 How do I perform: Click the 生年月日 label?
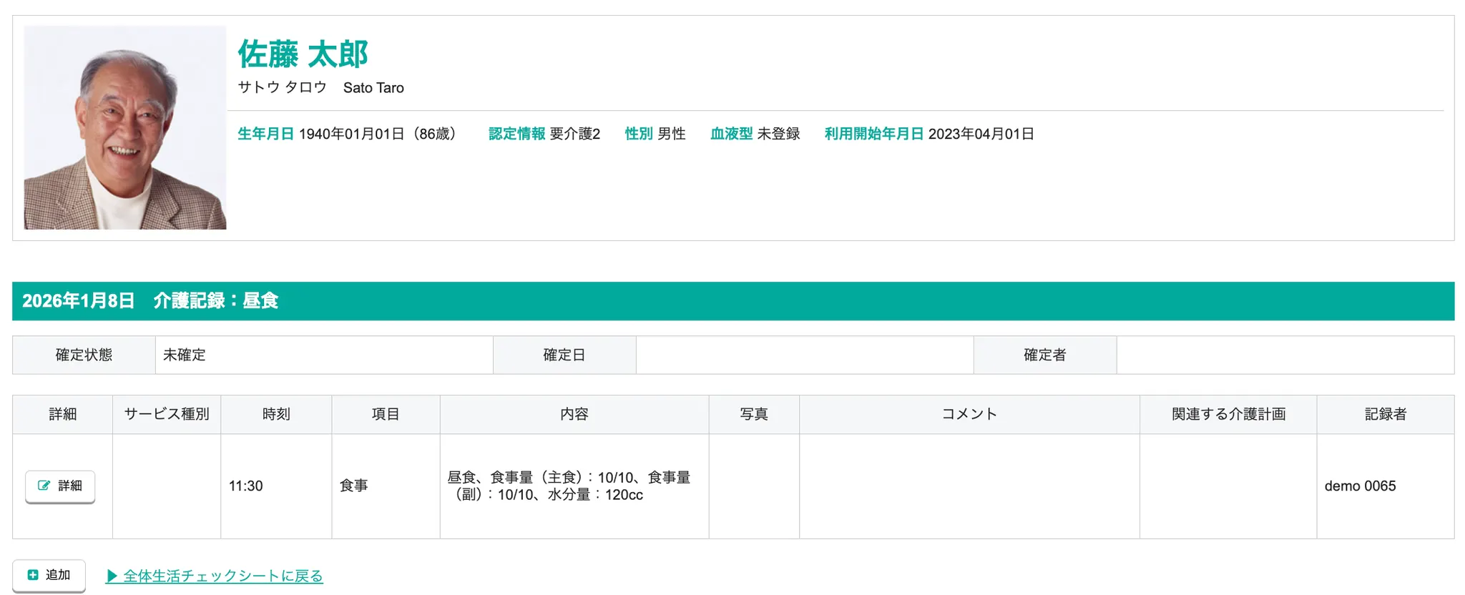coord(265,134)
